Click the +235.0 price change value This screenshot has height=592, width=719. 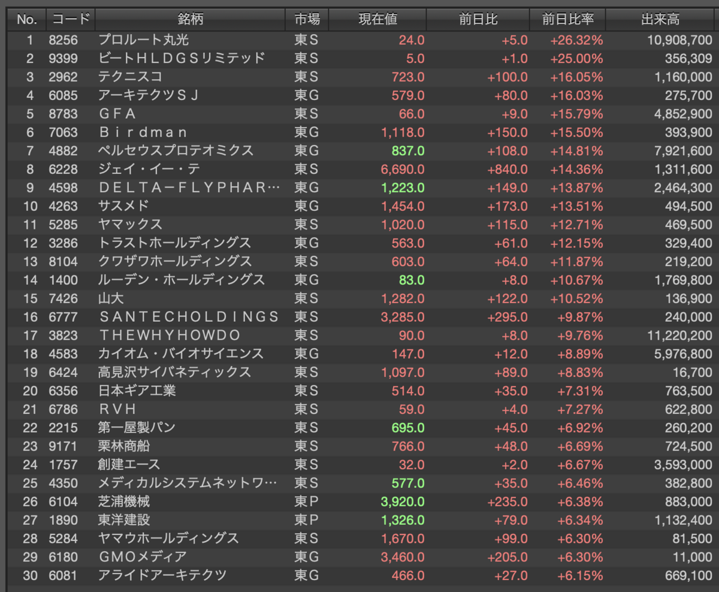tap(508, 502)
